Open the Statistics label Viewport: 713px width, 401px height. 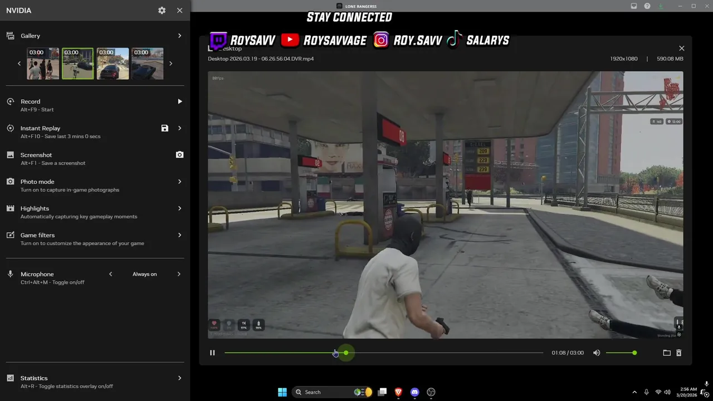[34, 378]
